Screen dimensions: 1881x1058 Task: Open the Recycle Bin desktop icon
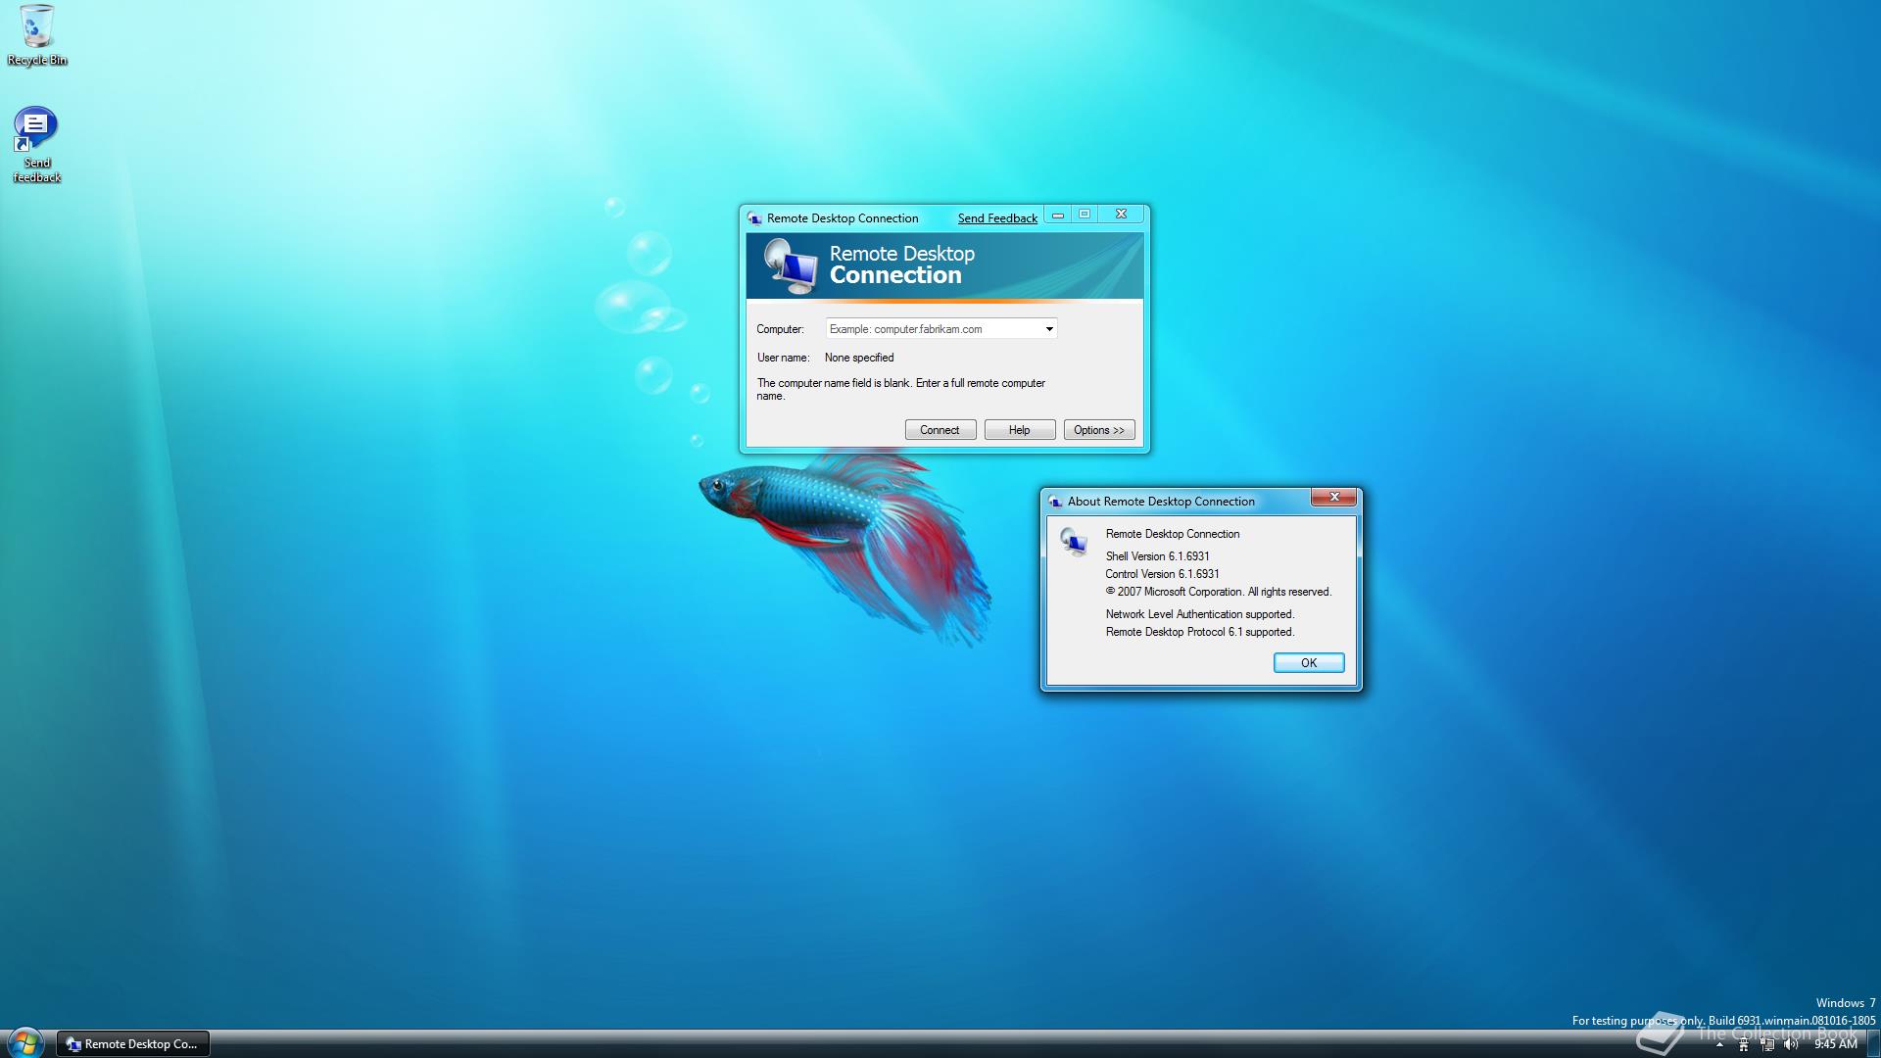36,35
